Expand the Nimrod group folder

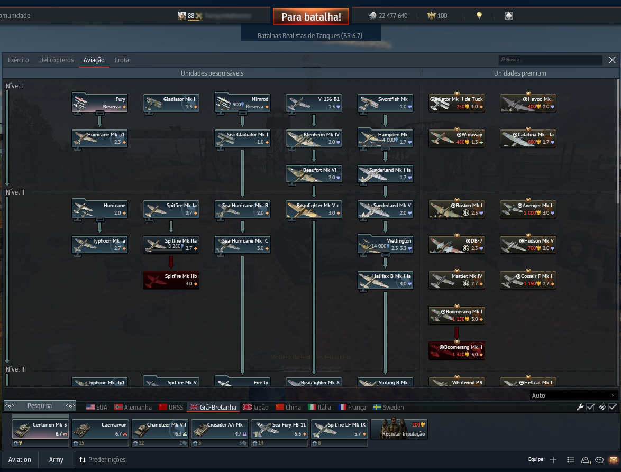(242, 102)
